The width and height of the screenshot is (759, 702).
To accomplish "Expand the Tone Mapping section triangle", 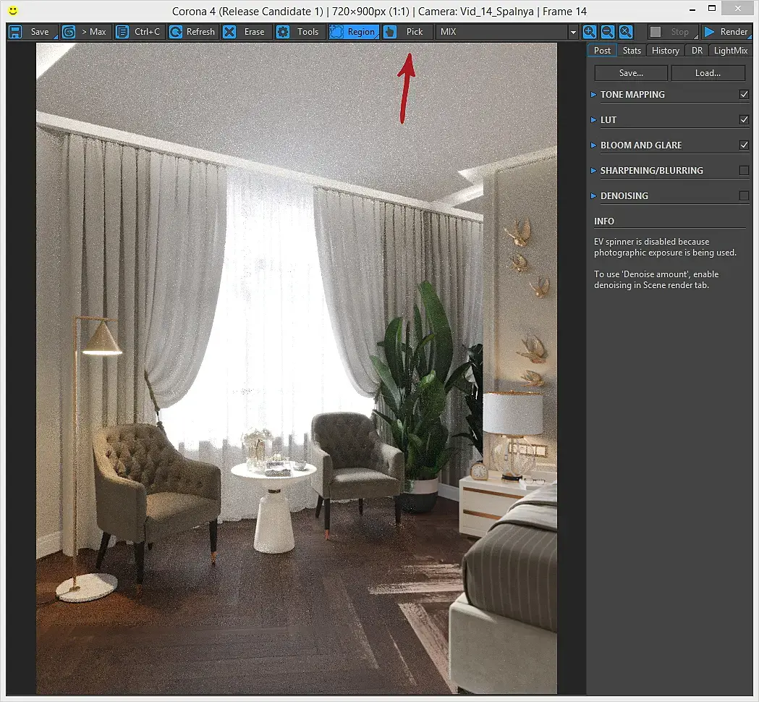I will tap(593, 94).
